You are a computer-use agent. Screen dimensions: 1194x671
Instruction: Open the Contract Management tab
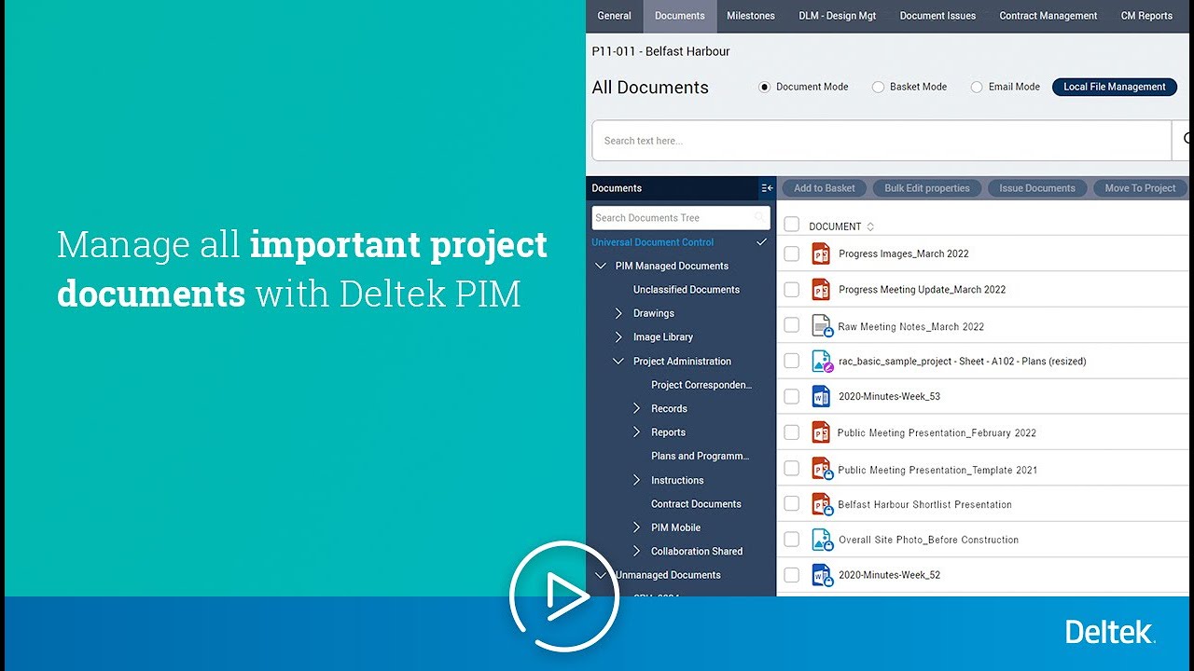point(1048,16)
